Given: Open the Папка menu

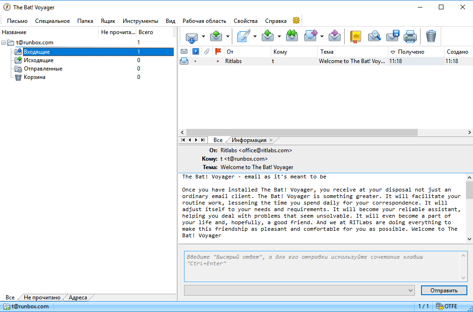Looking at the screenshot, I should 85,21.
